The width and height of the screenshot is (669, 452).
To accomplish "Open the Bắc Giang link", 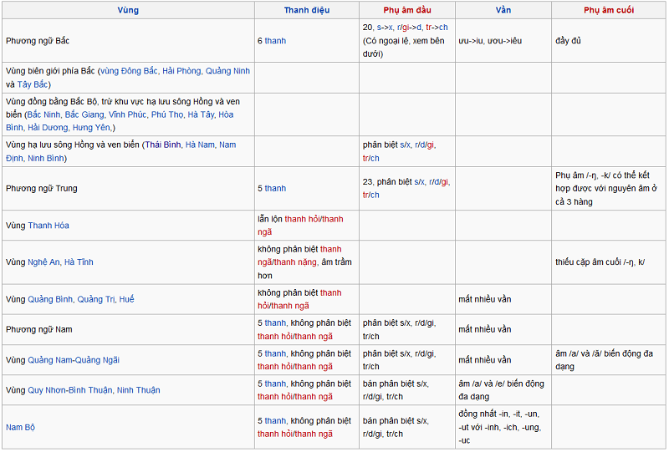I will [x=84, y=114].
